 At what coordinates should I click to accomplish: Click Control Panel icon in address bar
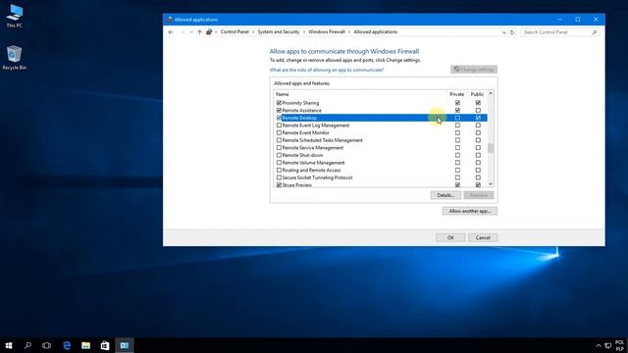[209, 32]
